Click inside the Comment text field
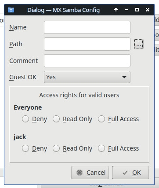Viewport: 159px width, 188px height. coord(87,61)
